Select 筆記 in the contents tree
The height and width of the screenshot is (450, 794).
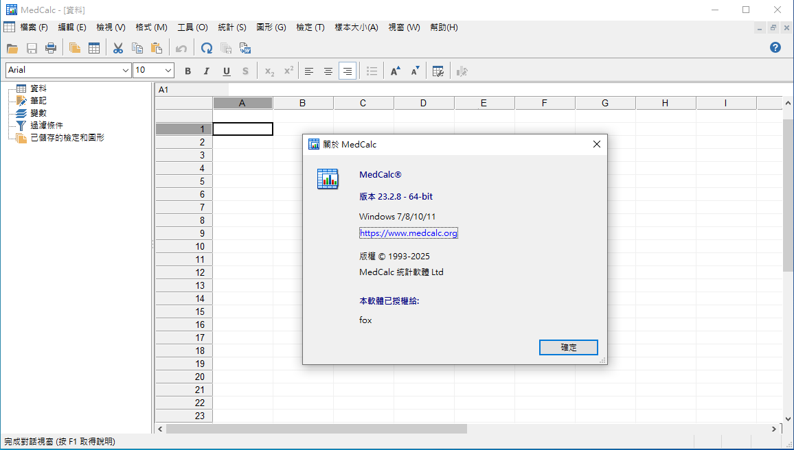(x=38, y=101)
